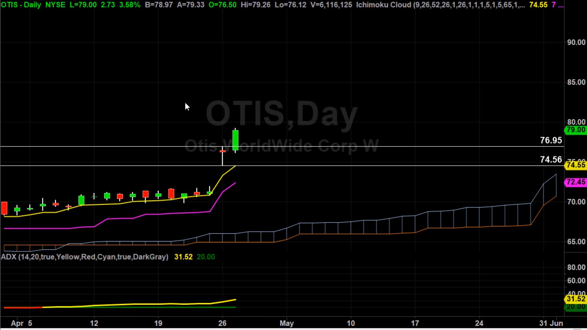Click the 65.00 price axis label
This screenshot has width=587, height=330.
(x=576, y=242)
